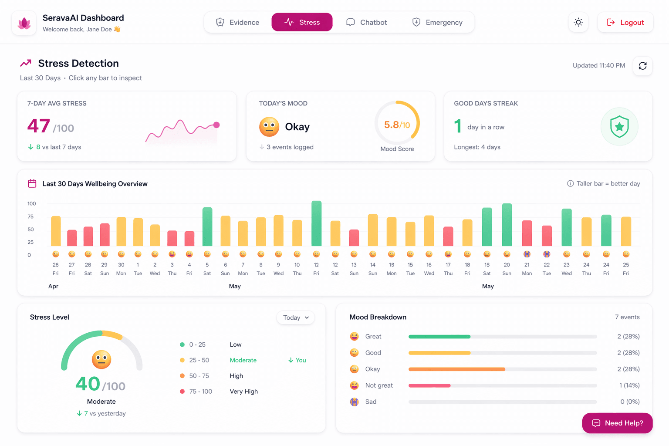Select the 0-25 Low legend dot
The width and height of the screenshot is (669, 446).
pos(183,344)
